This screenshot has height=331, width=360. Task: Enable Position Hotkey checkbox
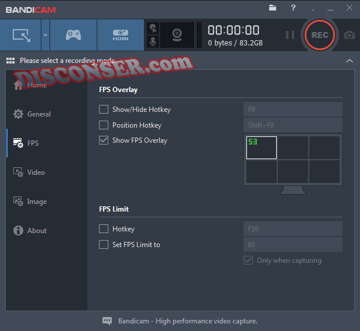point(104,125)
